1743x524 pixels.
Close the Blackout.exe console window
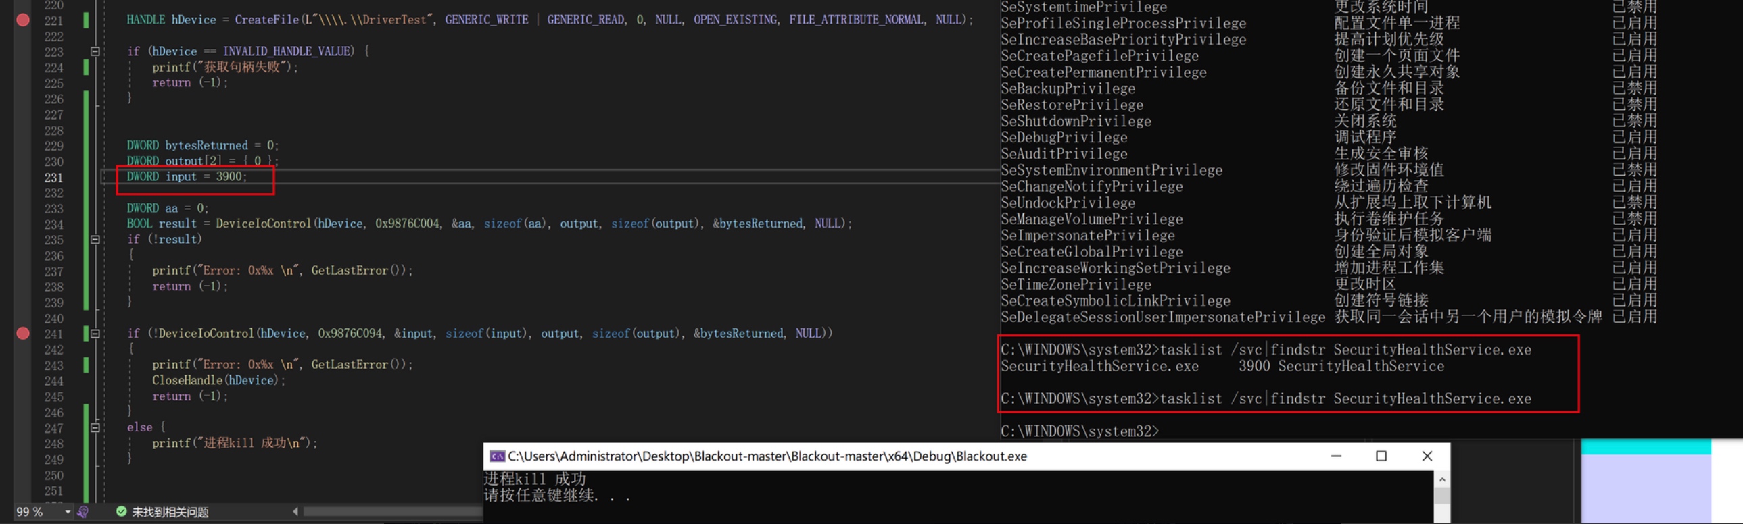(x=1427, y=456)
